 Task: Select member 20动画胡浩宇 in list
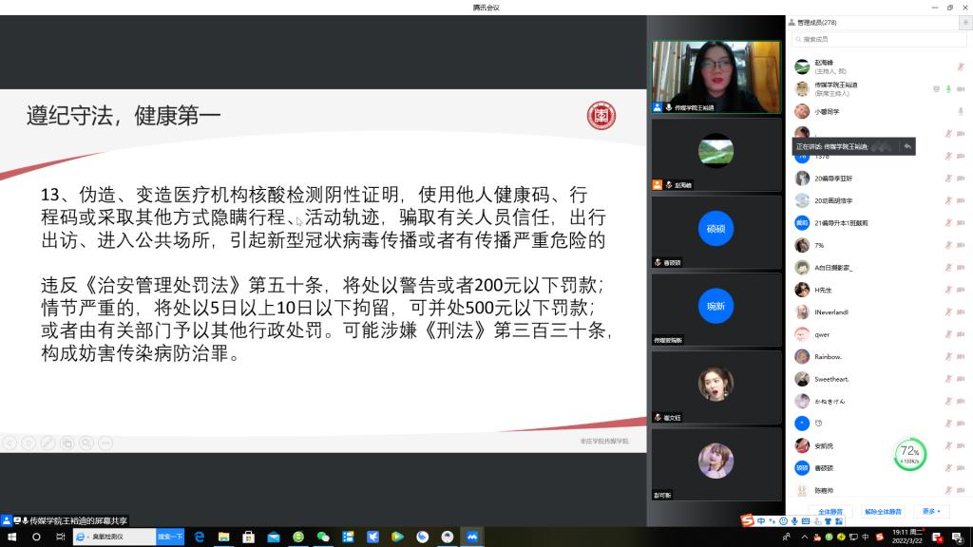point(879,201)
